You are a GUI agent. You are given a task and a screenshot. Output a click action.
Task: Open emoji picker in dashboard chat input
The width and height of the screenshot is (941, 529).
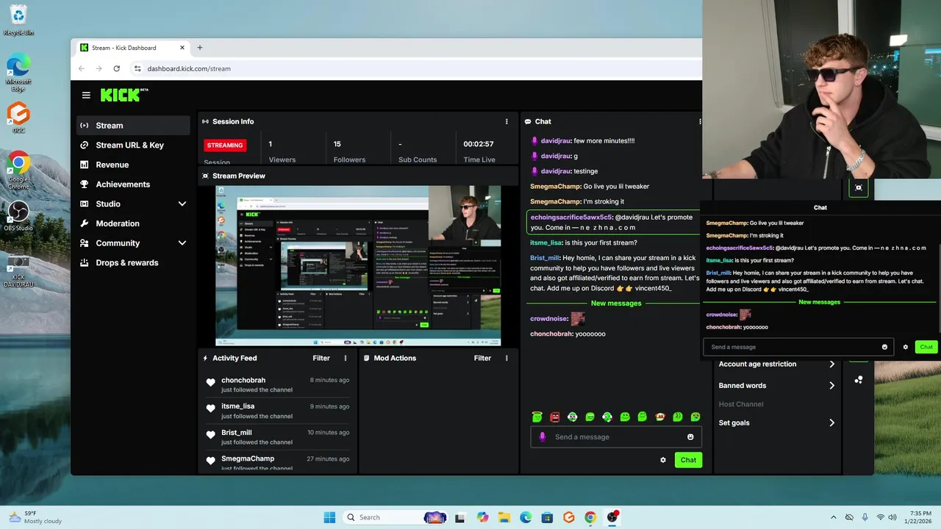point(690,436)
